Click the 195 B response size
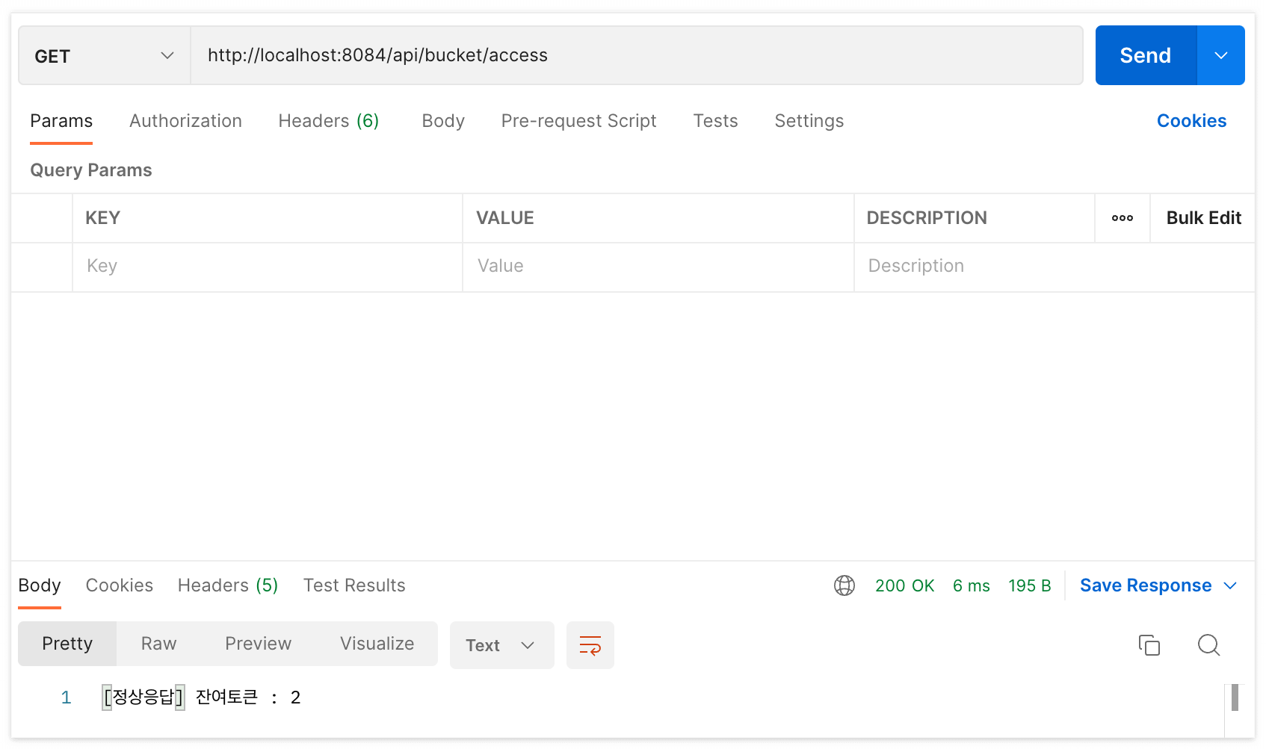The width and height of the screenshot is (1266, 749). [x=1029, y=585]
